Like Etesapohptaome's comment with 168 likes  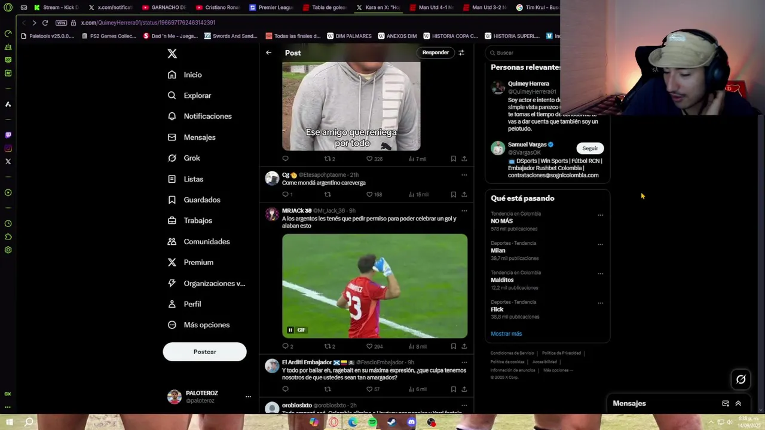tap(374, 194)
